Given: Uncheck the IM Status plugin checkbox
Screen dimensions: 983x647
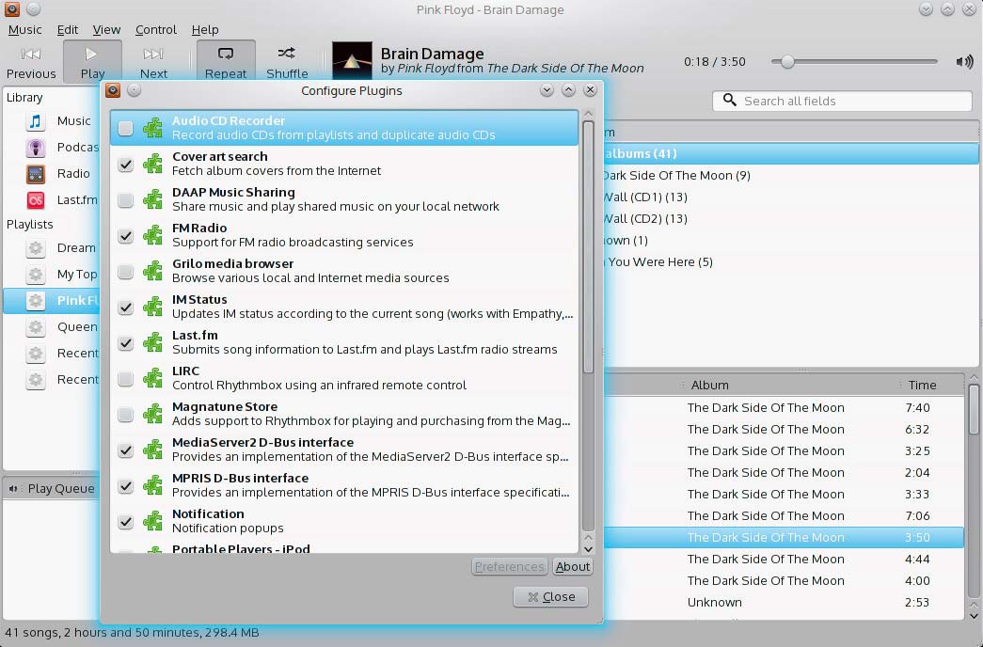Looking at the screenshot, I should click(125, 307).
